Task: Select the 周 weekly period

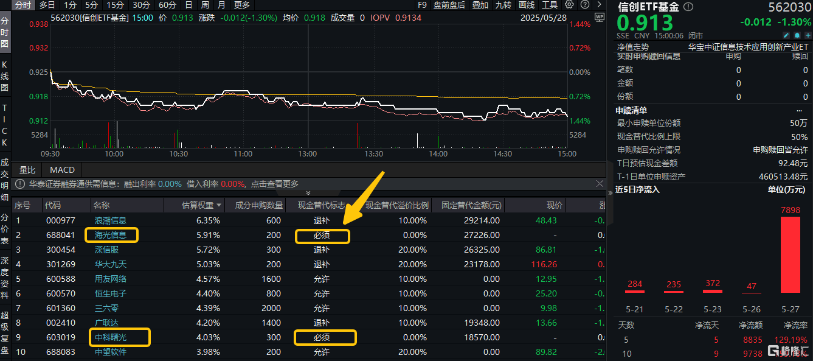Action: pos(205,5)
